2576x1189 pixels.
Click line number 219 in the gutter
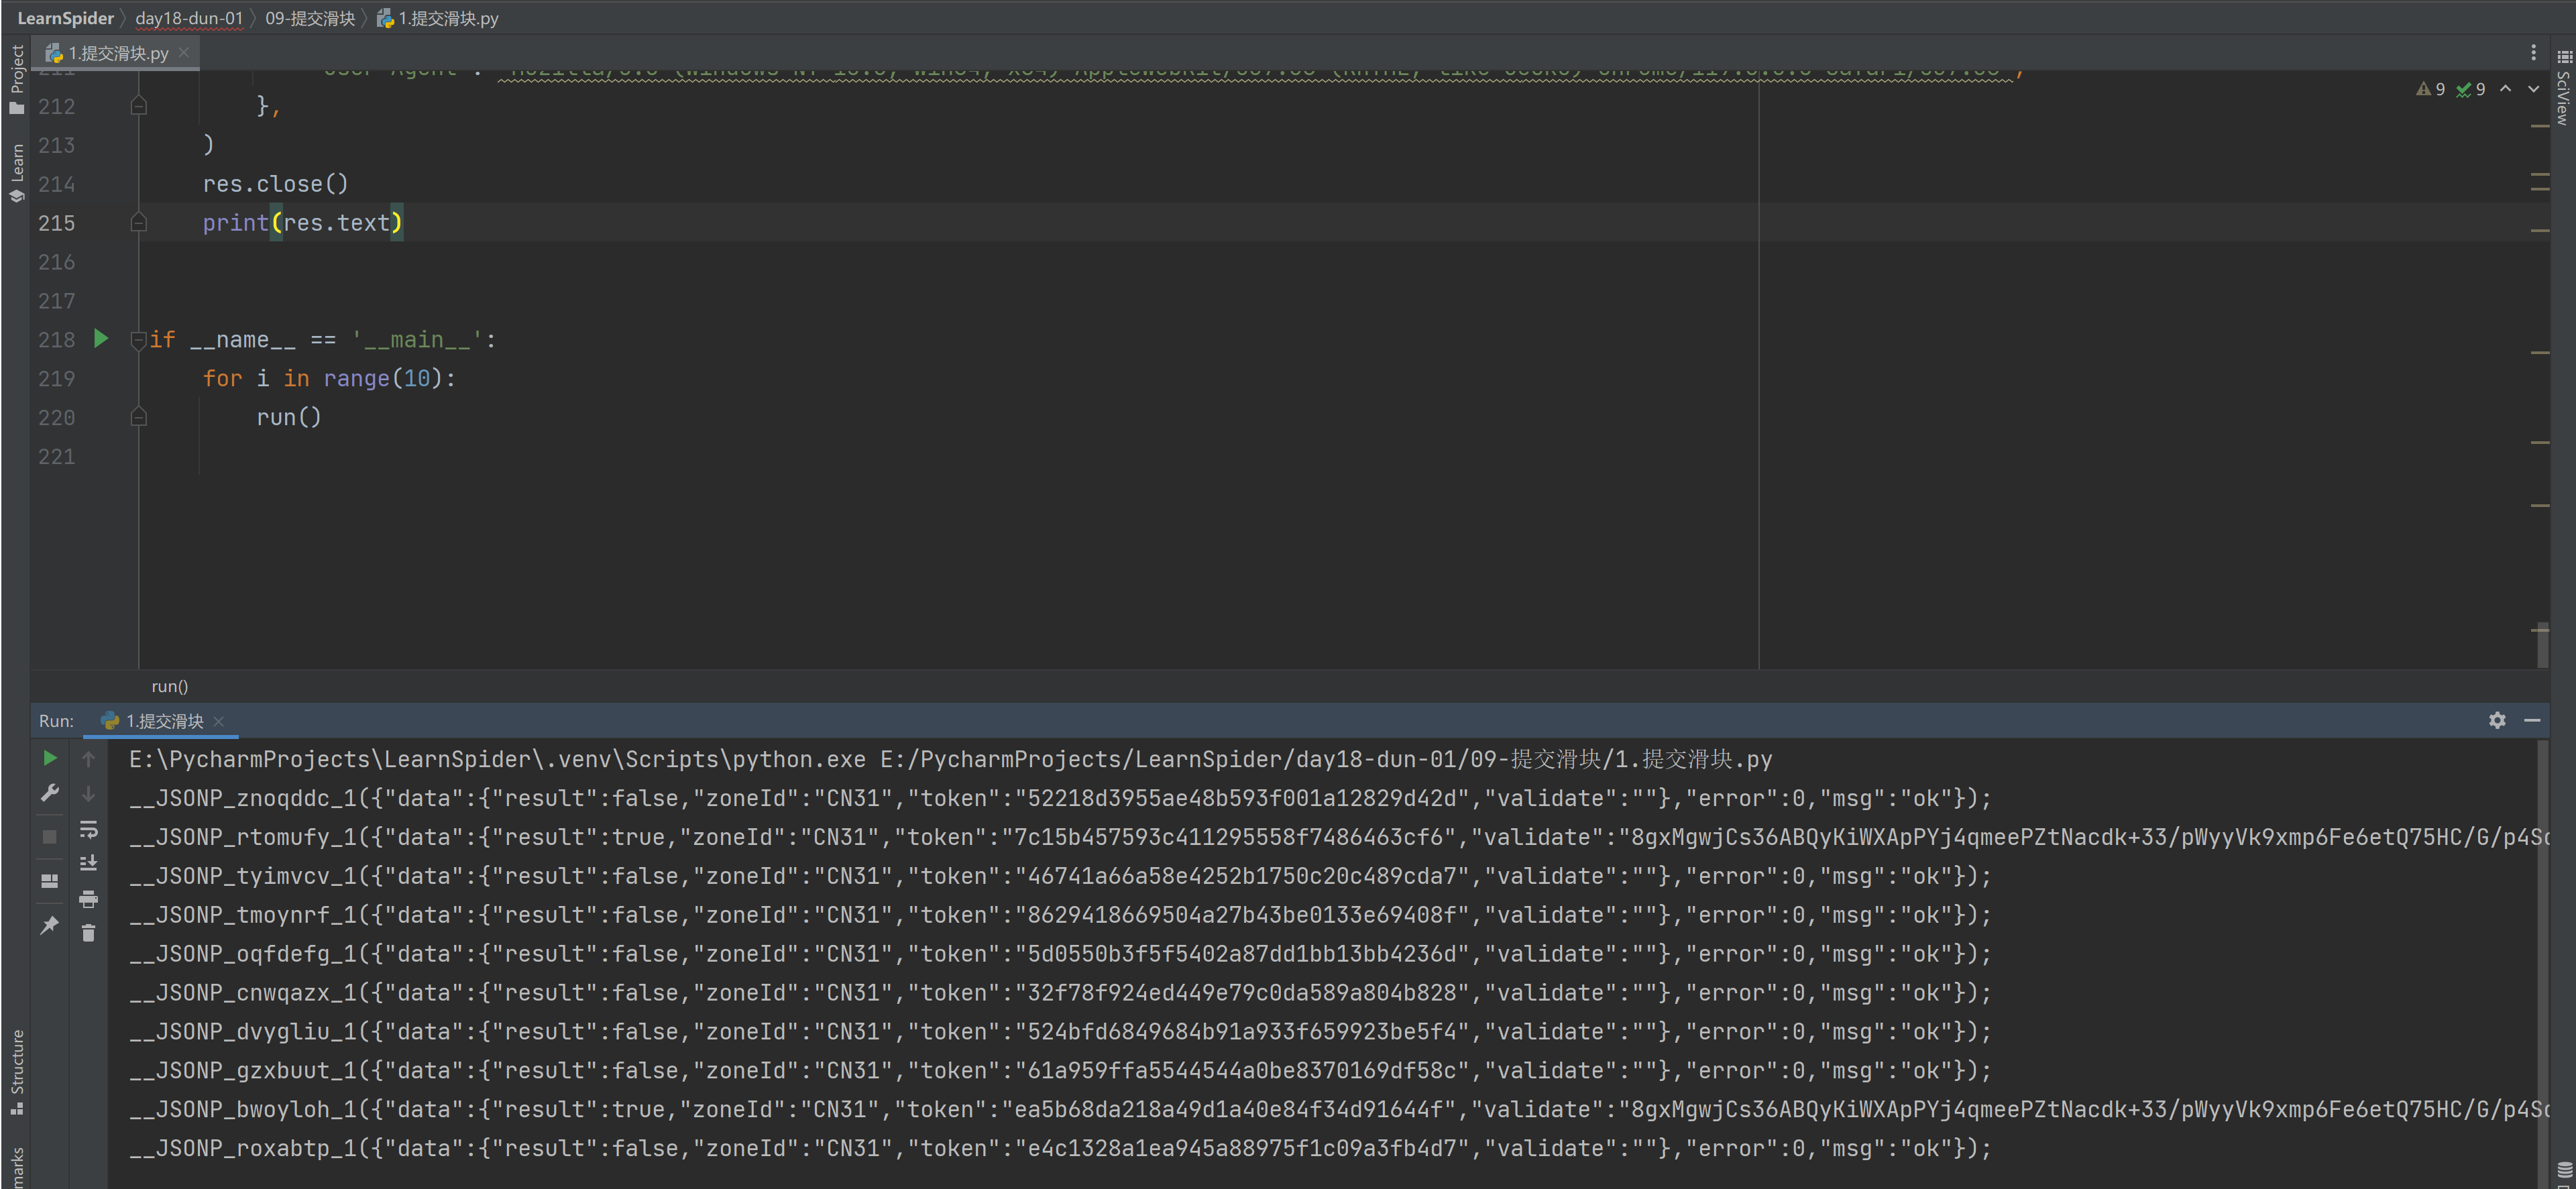(x=57, y=379)
